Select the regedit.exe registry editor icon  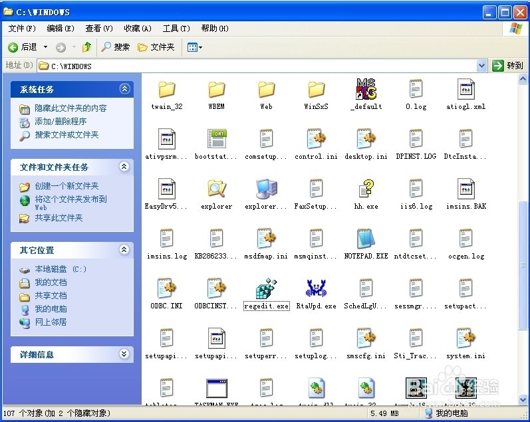267,288
